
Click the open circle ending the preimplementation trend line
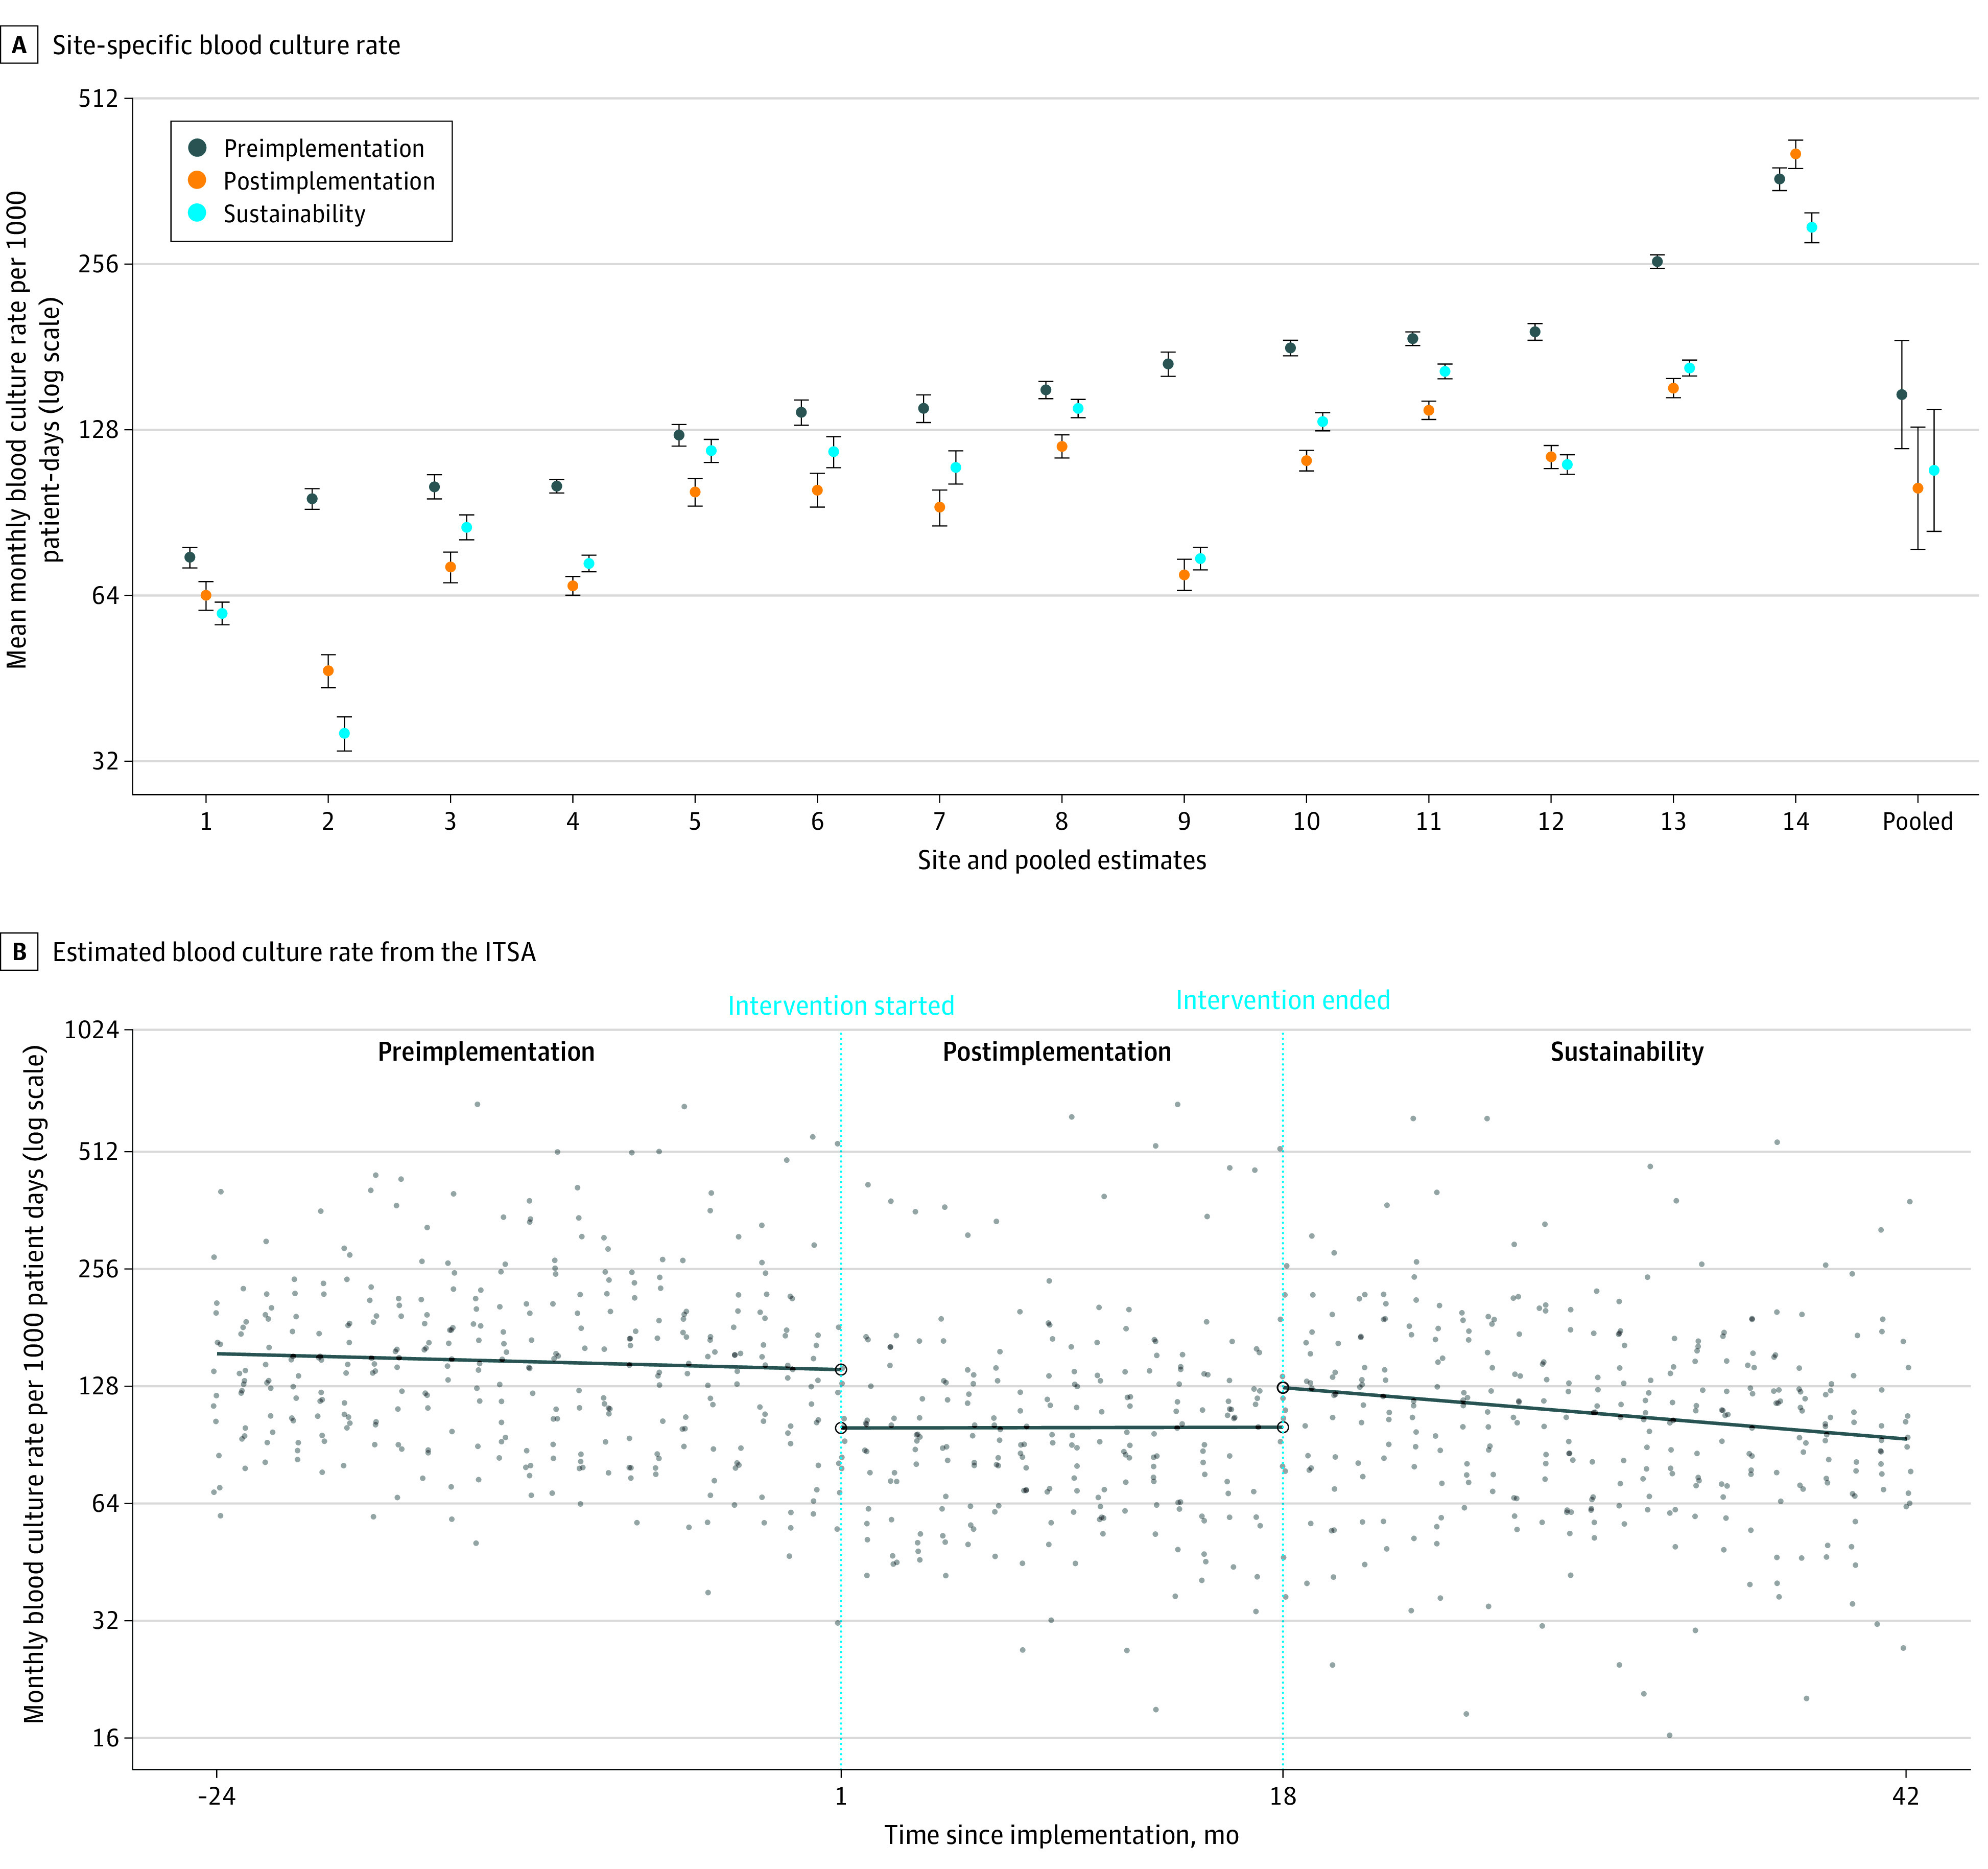click(x=841, y=1370)
